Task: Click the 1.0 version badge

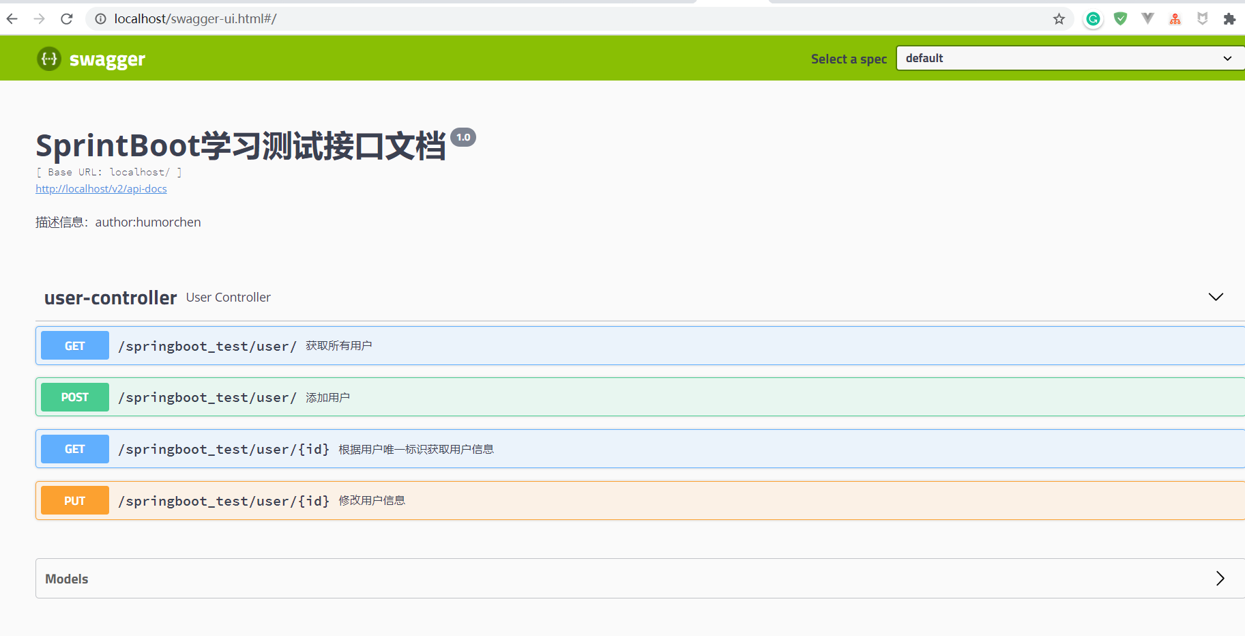Action: click(464, 137)
